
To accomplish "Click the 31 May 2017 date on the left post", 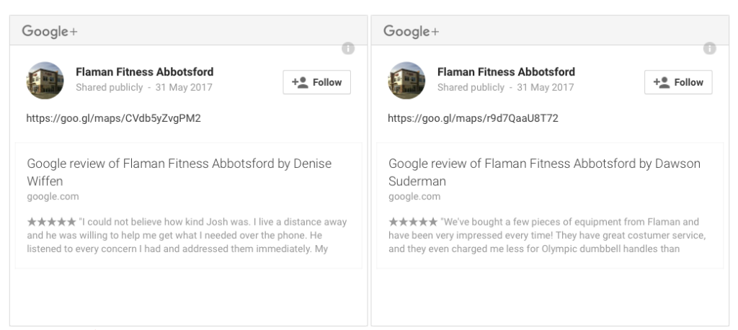I will point(184,88).
